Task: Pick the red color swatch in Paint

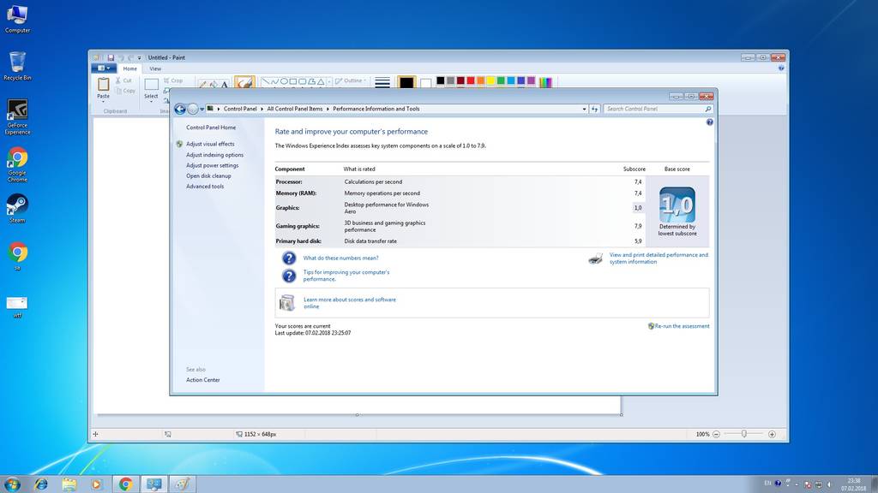Action: tap(471, 80)
